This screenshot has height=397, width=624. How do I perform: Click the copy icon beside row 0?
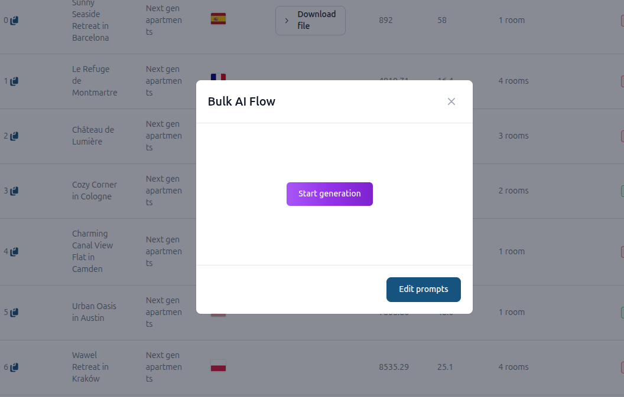(14, 21)
